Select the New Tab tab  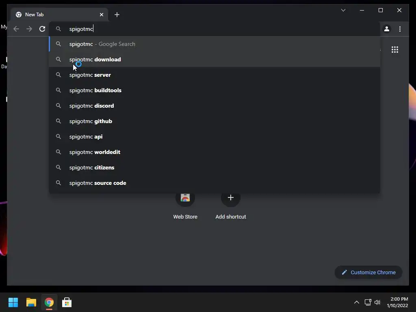click(x=59, y=15)
